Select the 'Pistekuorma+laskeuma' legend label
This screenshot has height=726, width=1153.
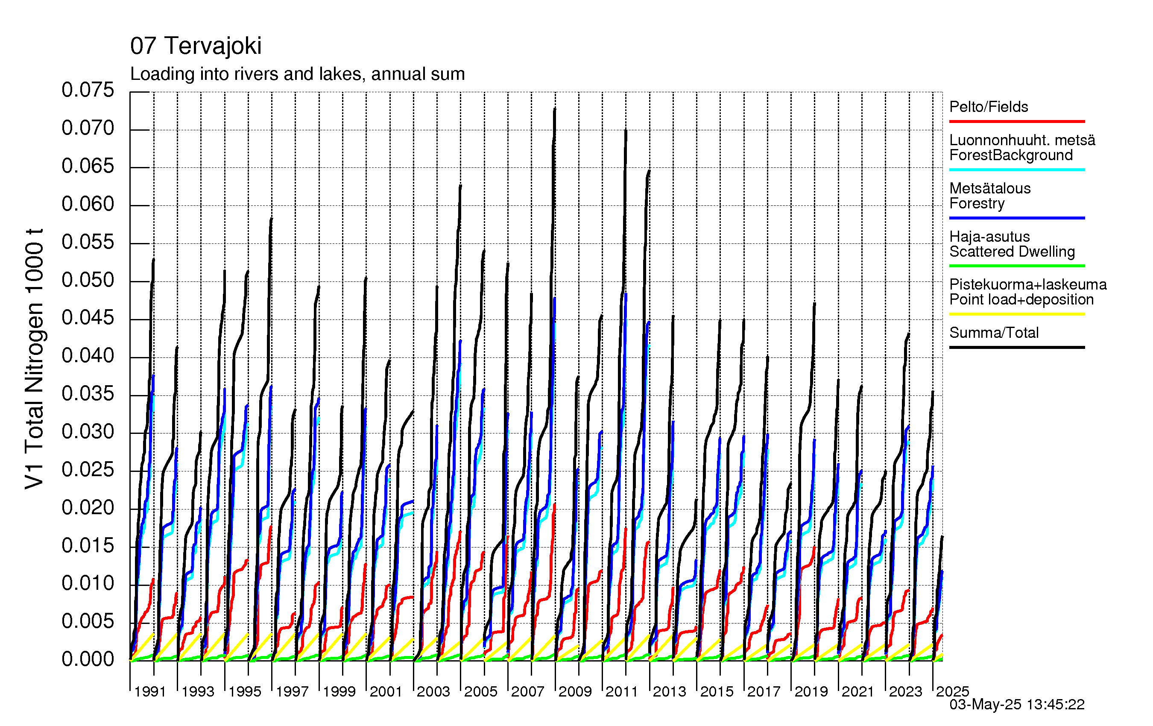pos(1028,284)
